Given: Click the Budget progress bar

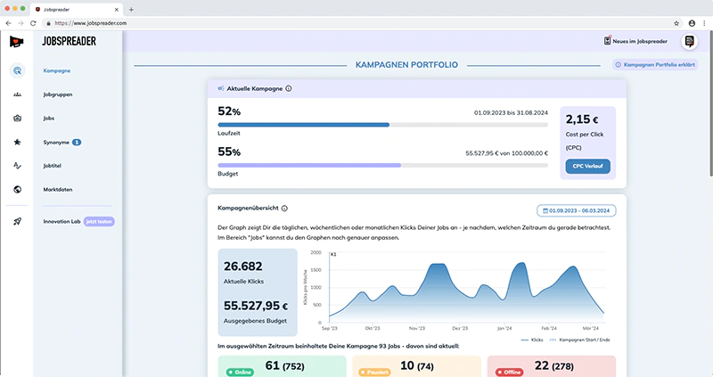Looking at the screenshot, I should click(383, 166).
